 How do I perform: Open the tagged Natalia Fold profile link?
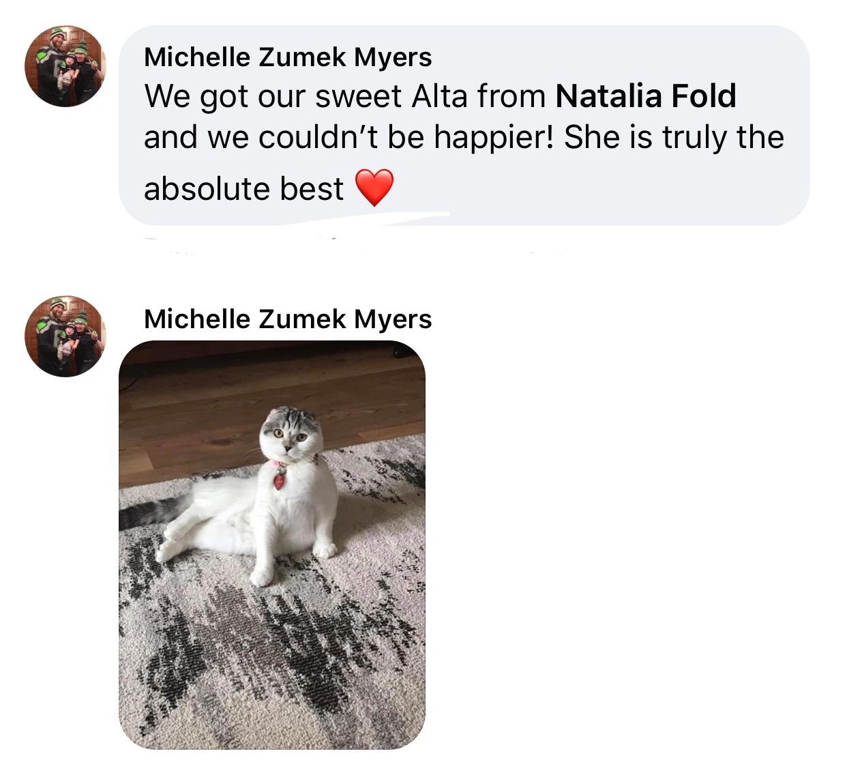(x=646, y=96)
